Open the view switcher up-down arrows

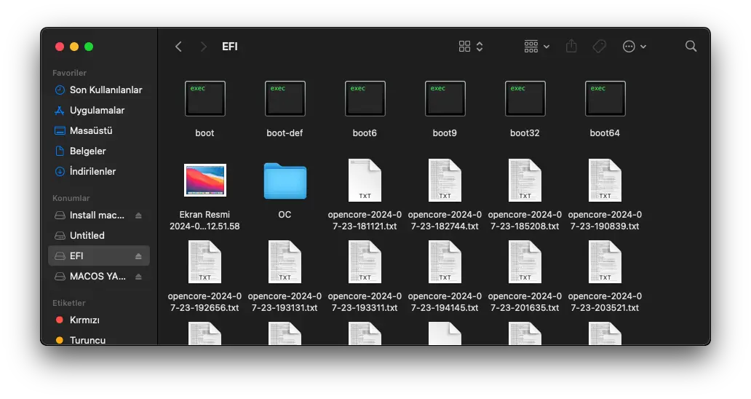coord(480,47)
